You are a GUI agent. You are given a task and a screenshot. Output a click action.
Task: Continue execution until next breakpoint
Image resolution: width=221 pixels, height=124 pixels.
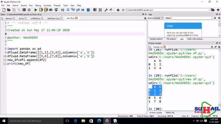pos(83,10)
